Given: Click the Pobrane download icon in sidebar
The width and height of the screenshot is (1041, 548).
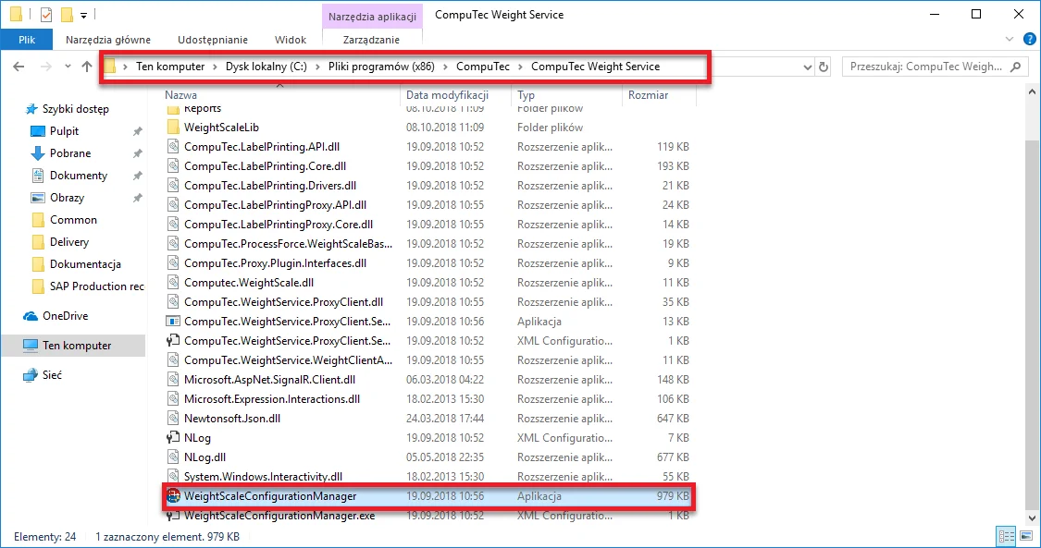Looking at the screenshot, I should 38,153.
